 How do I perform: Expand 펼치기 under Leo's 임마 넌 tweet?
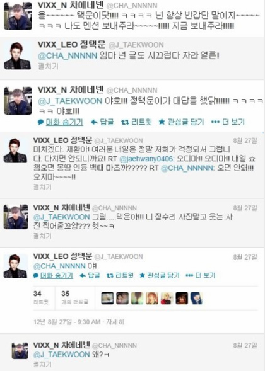[48, 66]
